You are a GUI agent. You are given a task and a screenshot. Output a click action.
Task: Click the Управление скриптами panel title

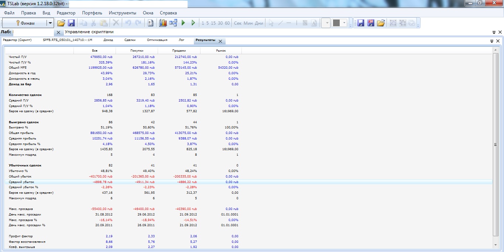(92, 32)
